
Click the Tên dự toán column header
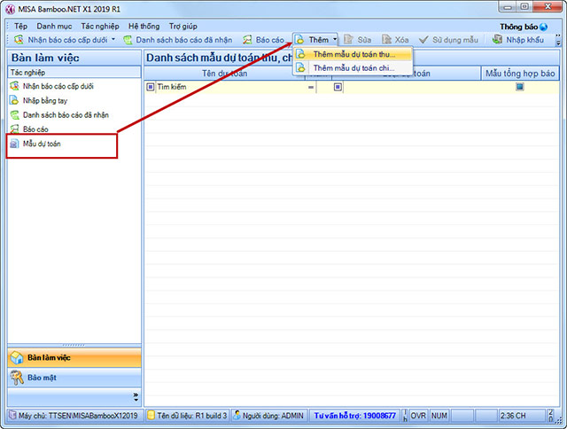(225, 74)
